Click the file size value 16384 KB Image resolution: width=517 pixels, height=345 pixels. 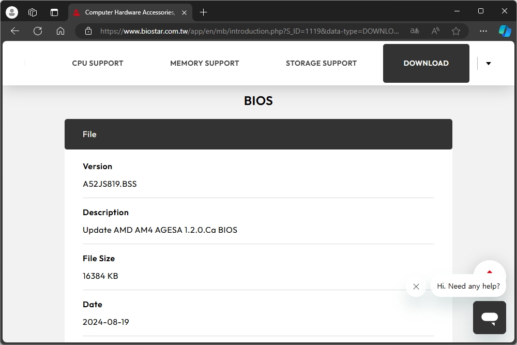[100, 276]
